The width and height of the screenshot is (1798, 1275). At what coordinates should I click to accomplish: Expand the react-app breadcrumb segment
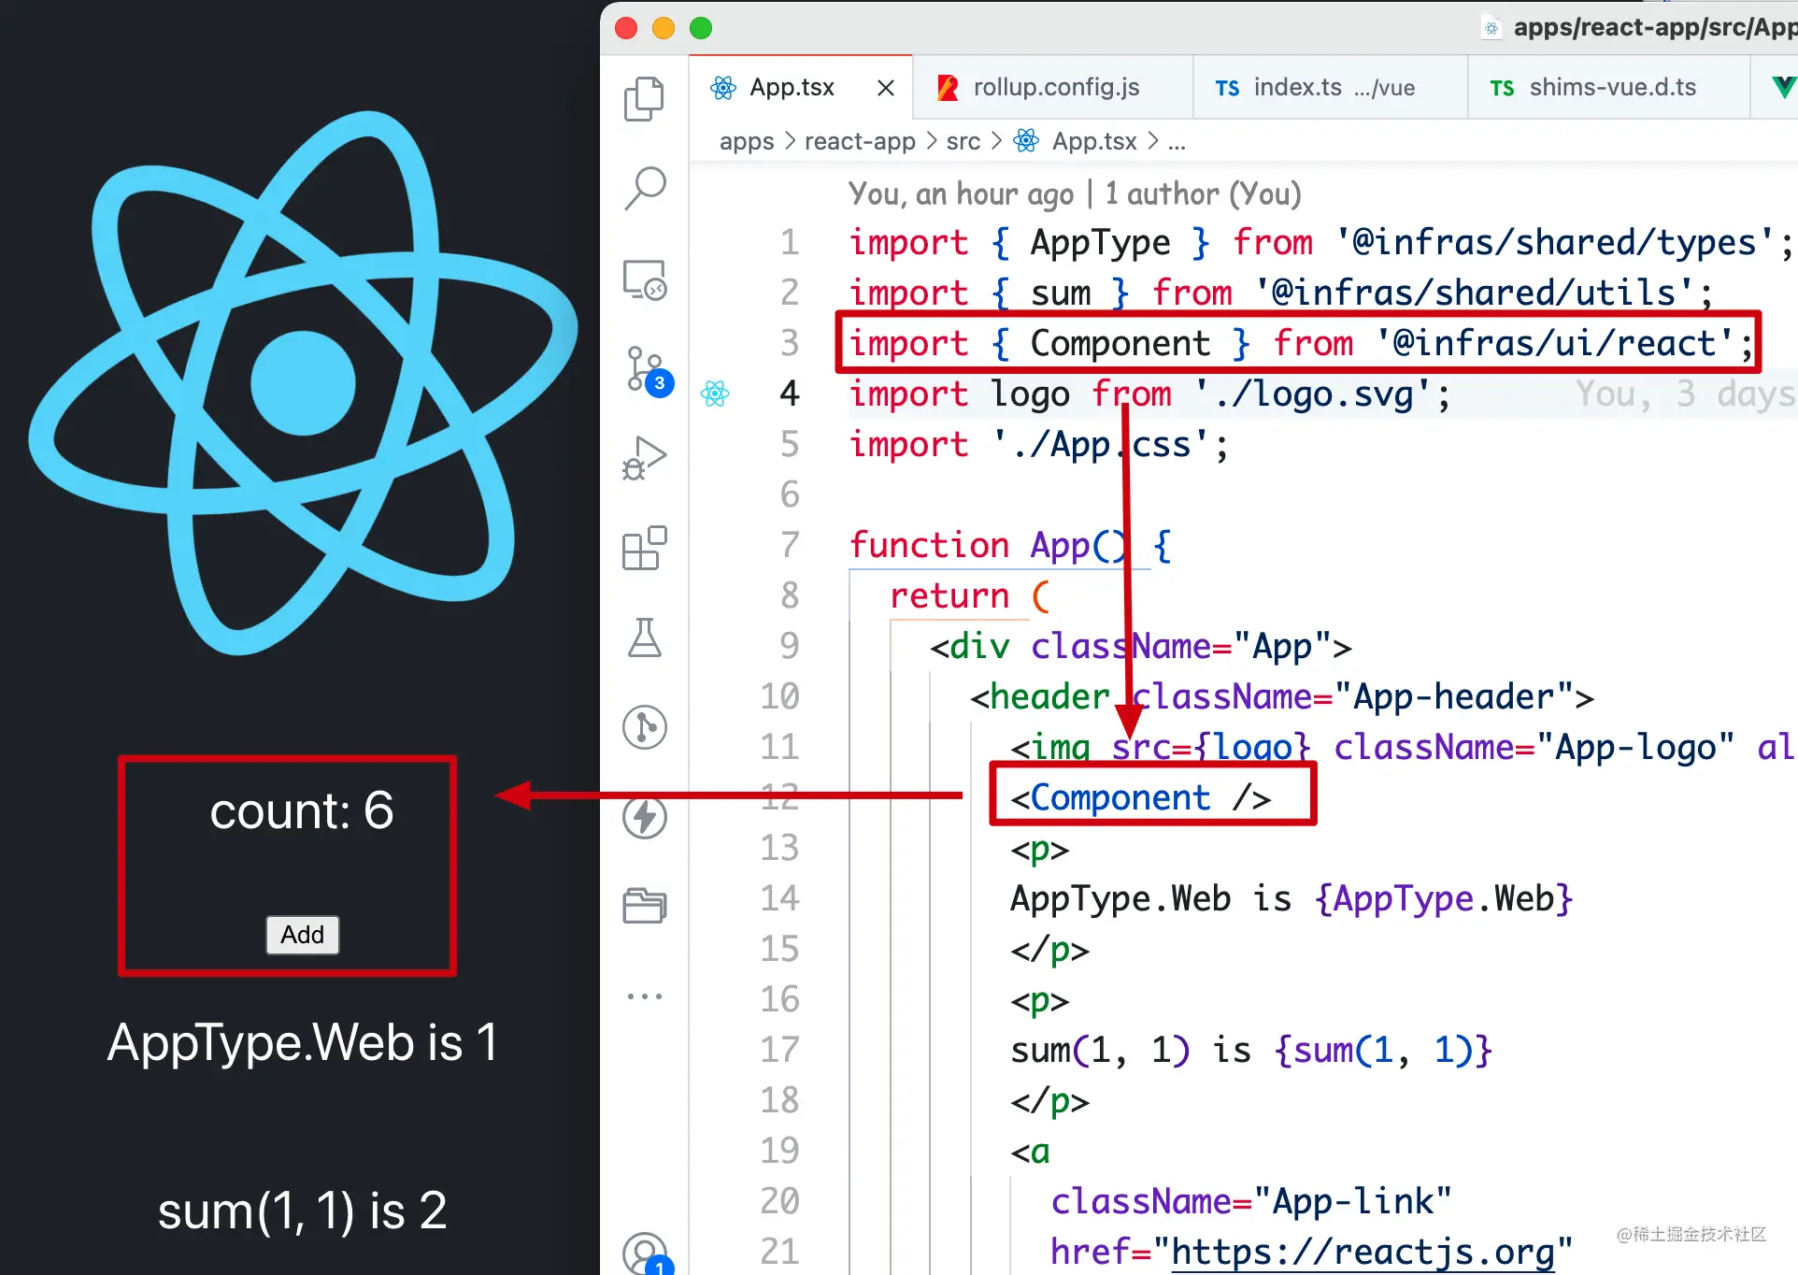click(x=859, y=141)
